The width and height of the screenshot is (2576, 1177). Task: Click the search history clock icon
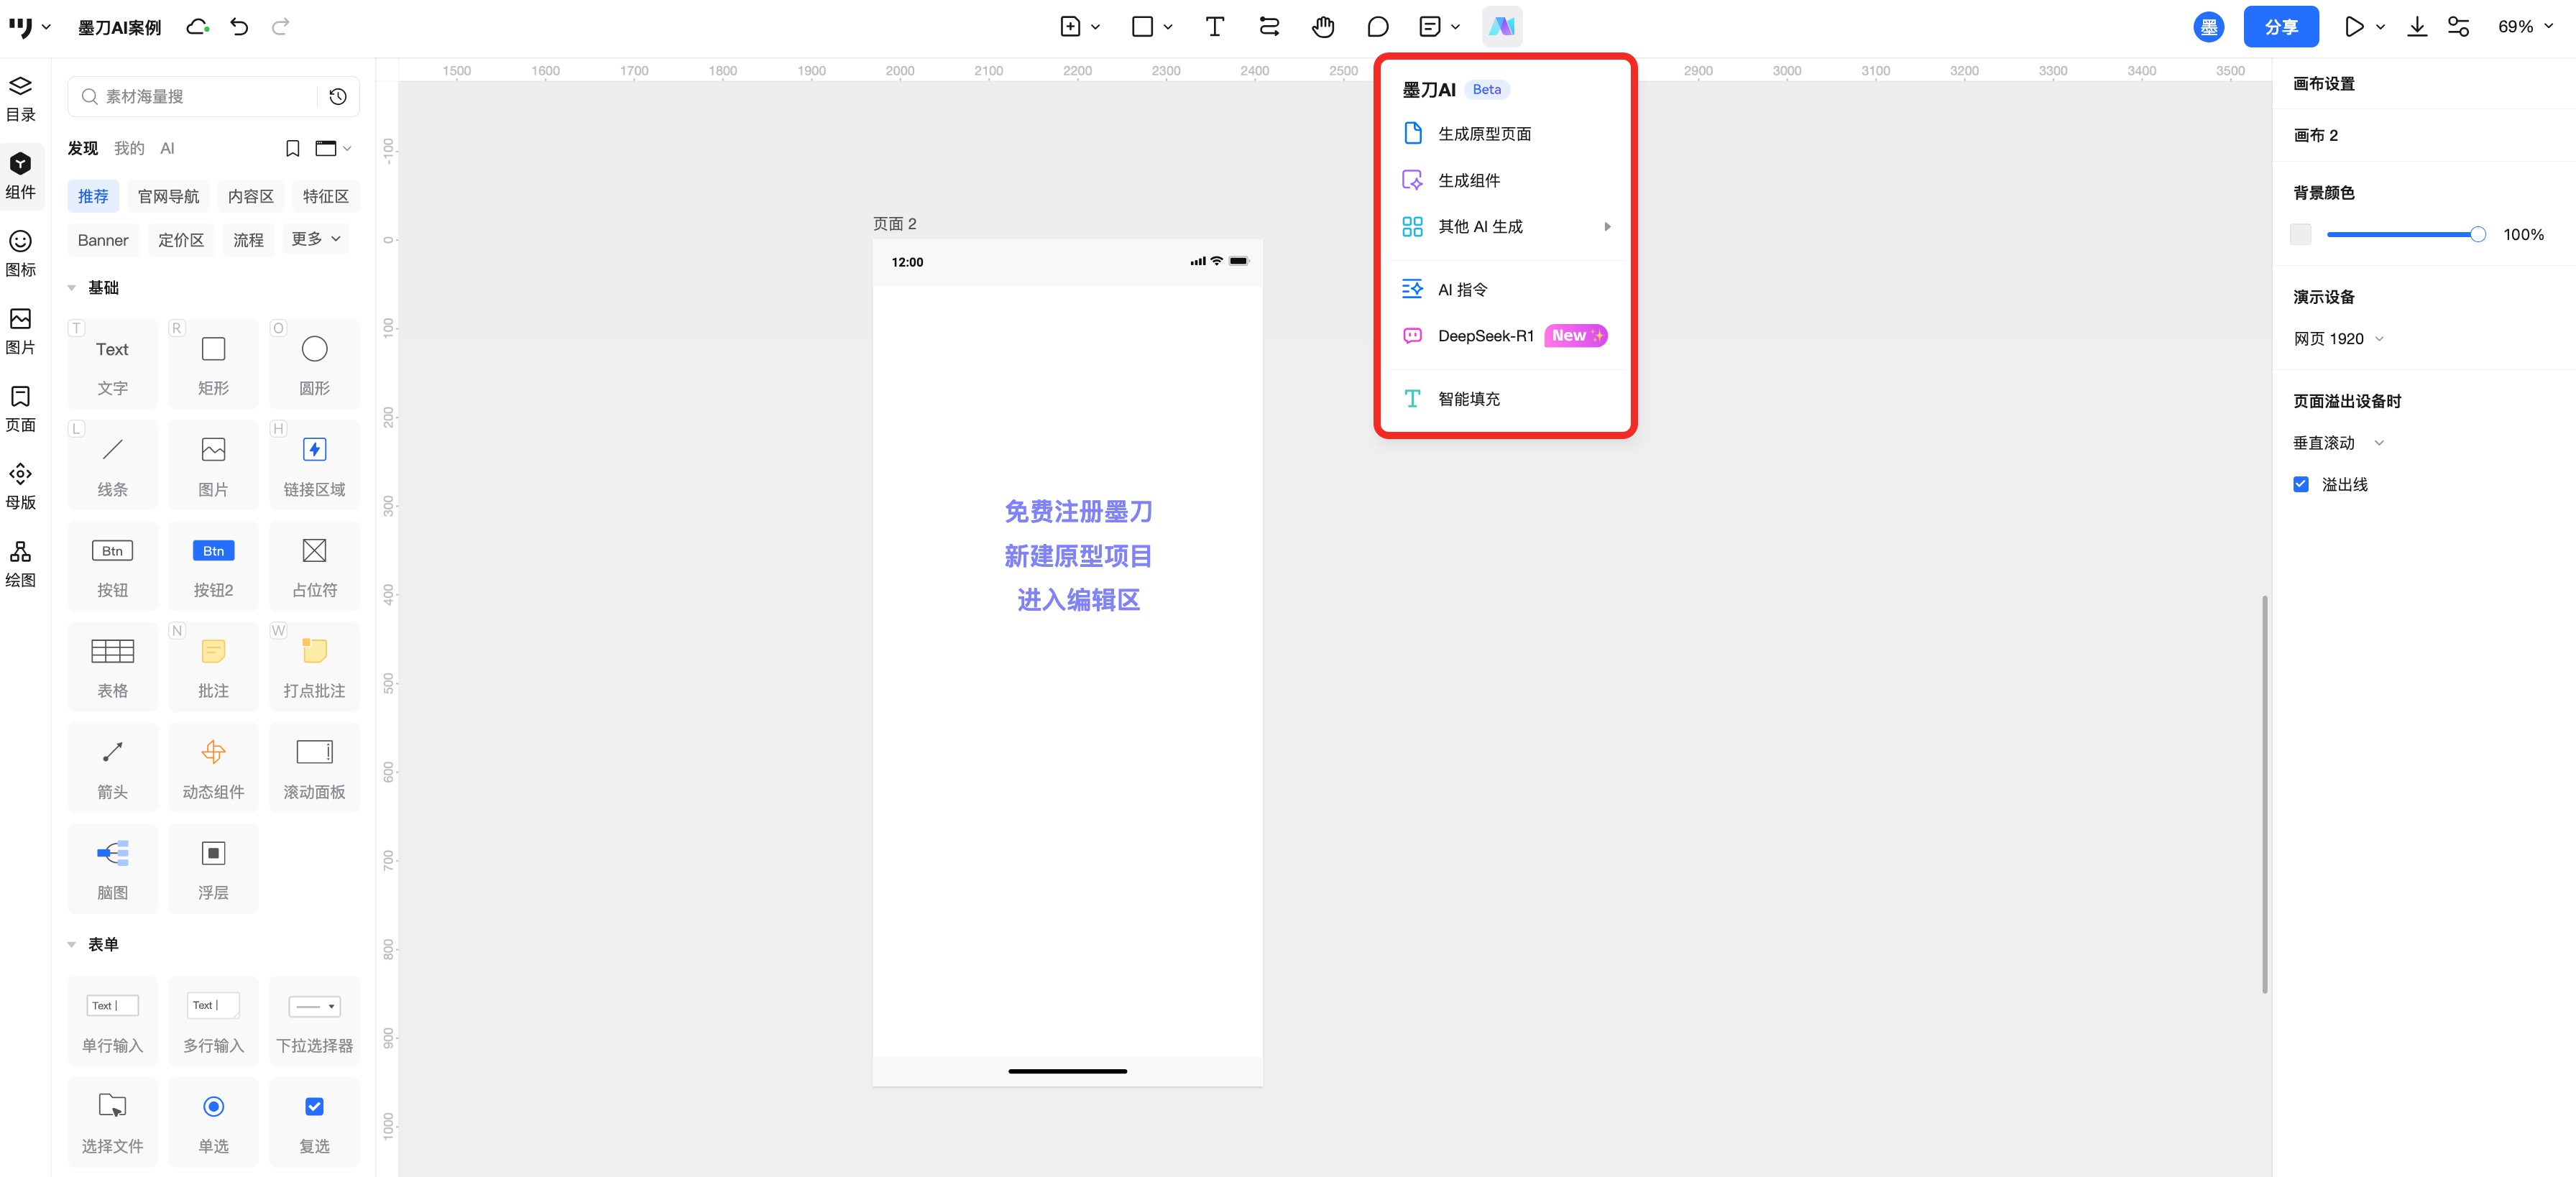tap(338, 97)
